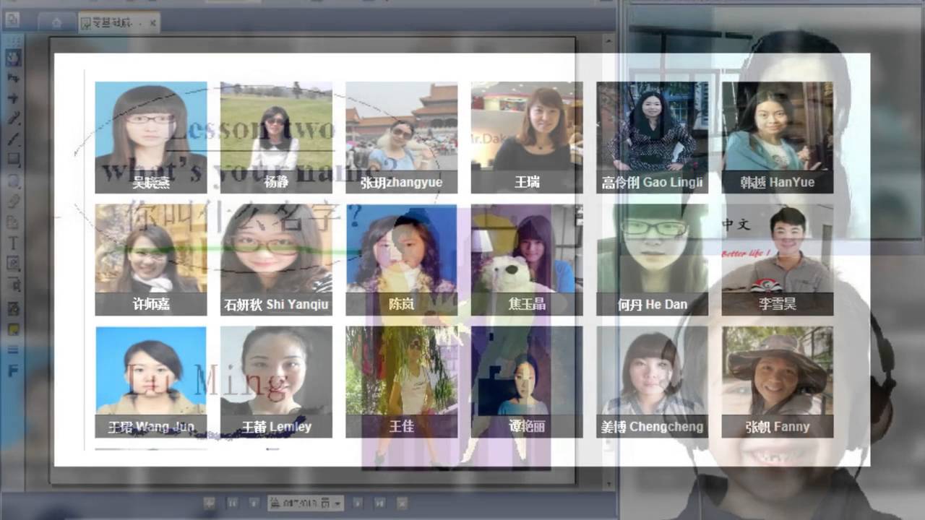
Task: Select the T text tool
Action: (13, 243)
